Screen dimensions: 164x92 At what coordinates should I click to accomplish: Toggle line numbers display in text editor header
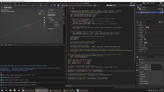coord(130,5)
